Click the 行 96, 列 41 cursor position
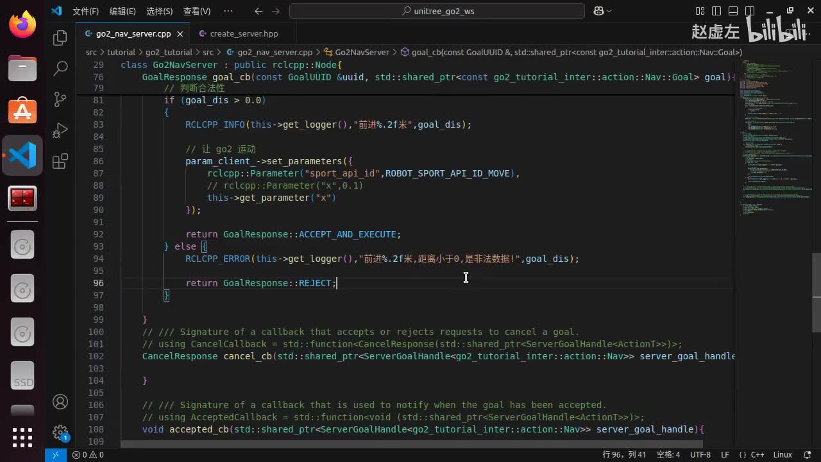 click(x=624, y=455)
